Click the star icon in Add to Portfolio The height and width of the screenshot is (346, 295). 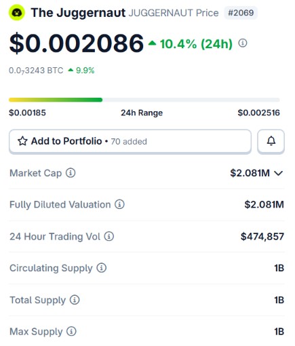[22, 141]
